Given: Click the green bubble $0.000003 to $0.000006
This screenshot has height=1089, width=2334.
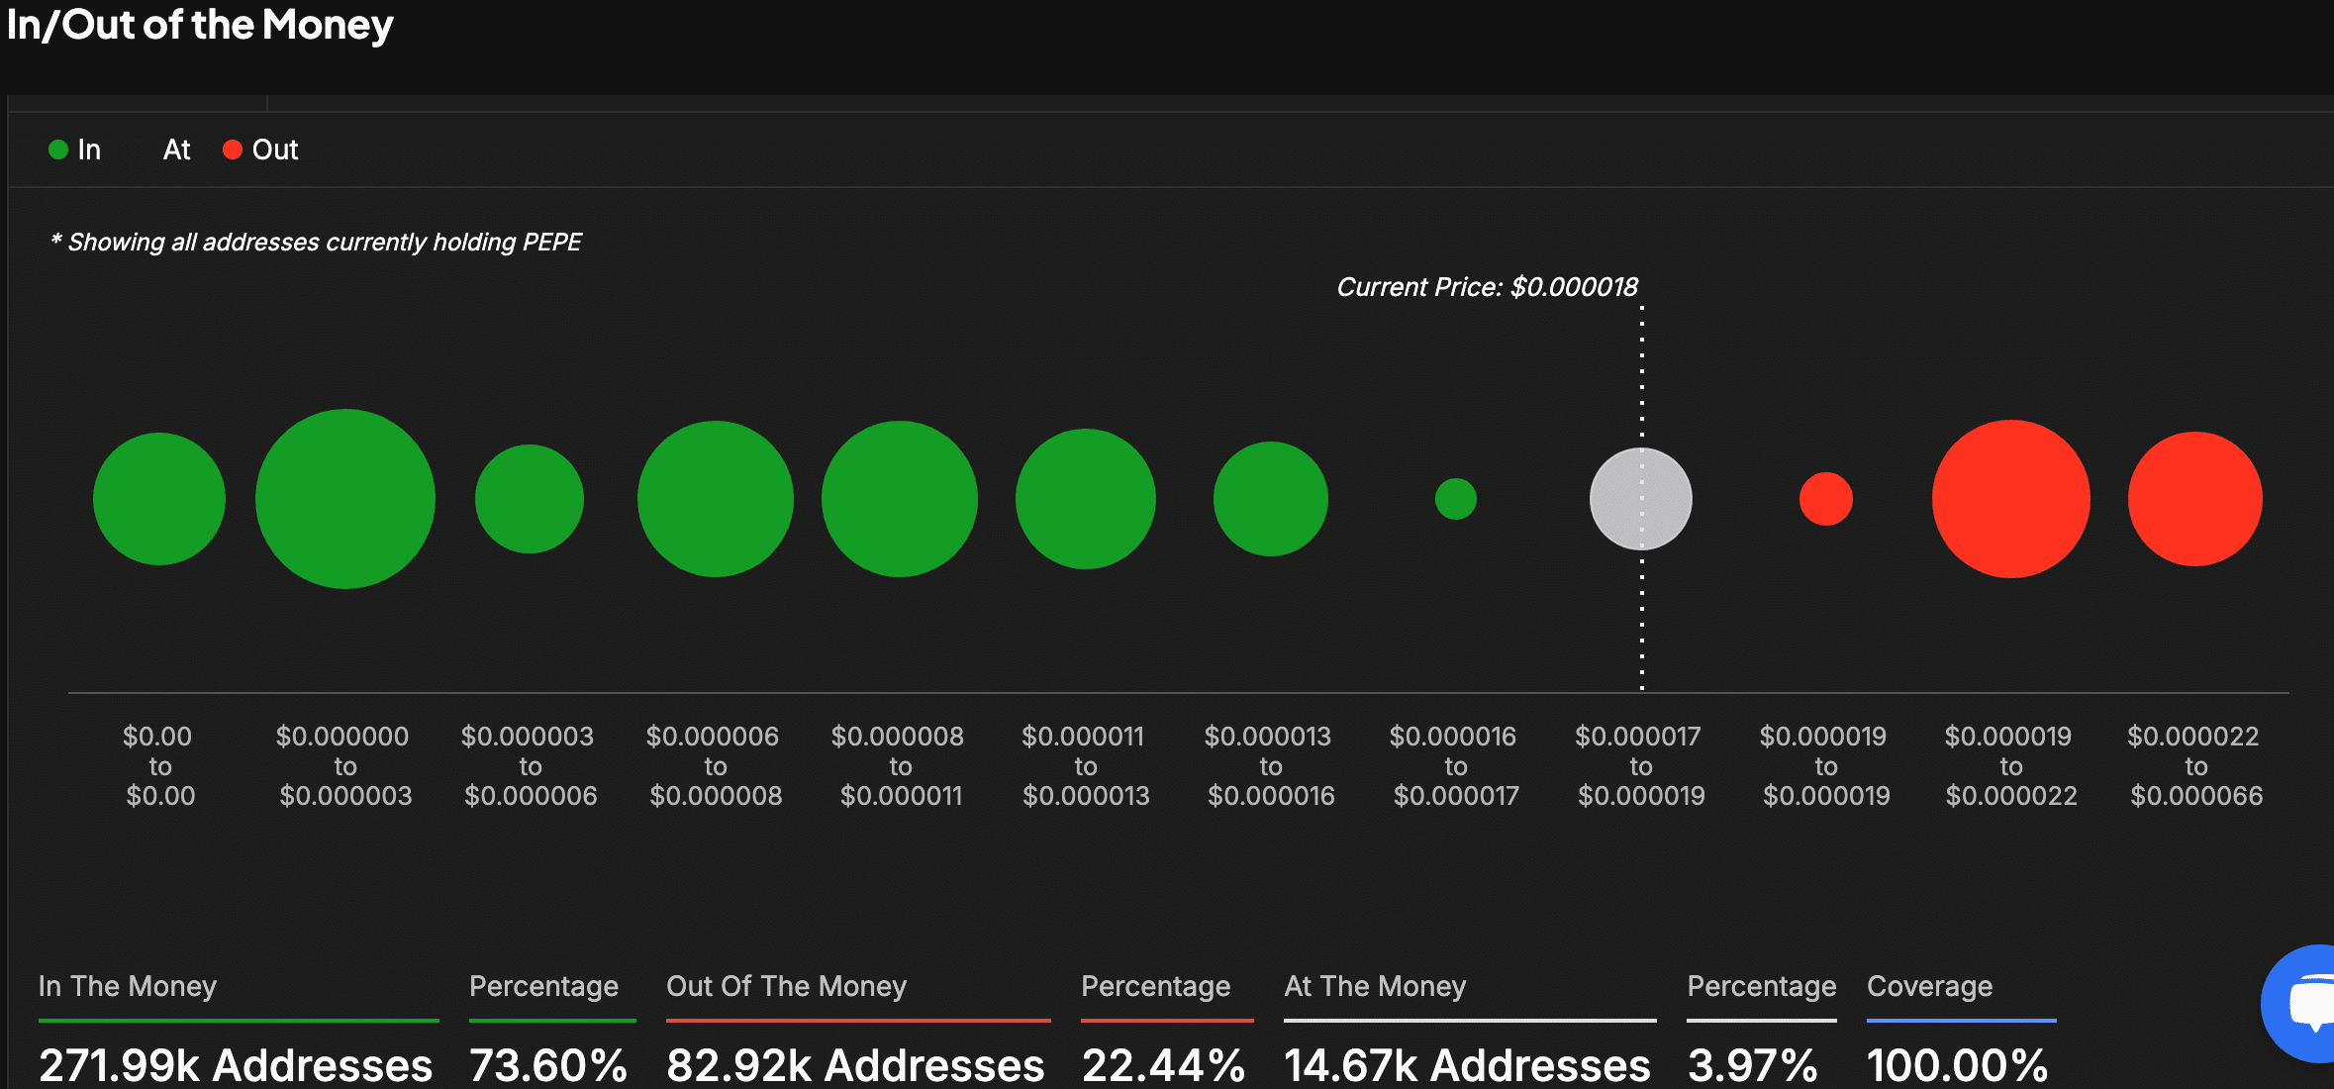Looking at the screenshot, I should point(530,499).
